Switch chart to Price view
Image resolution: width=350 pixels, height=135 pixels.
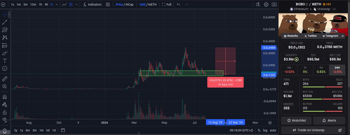point(119,4)
